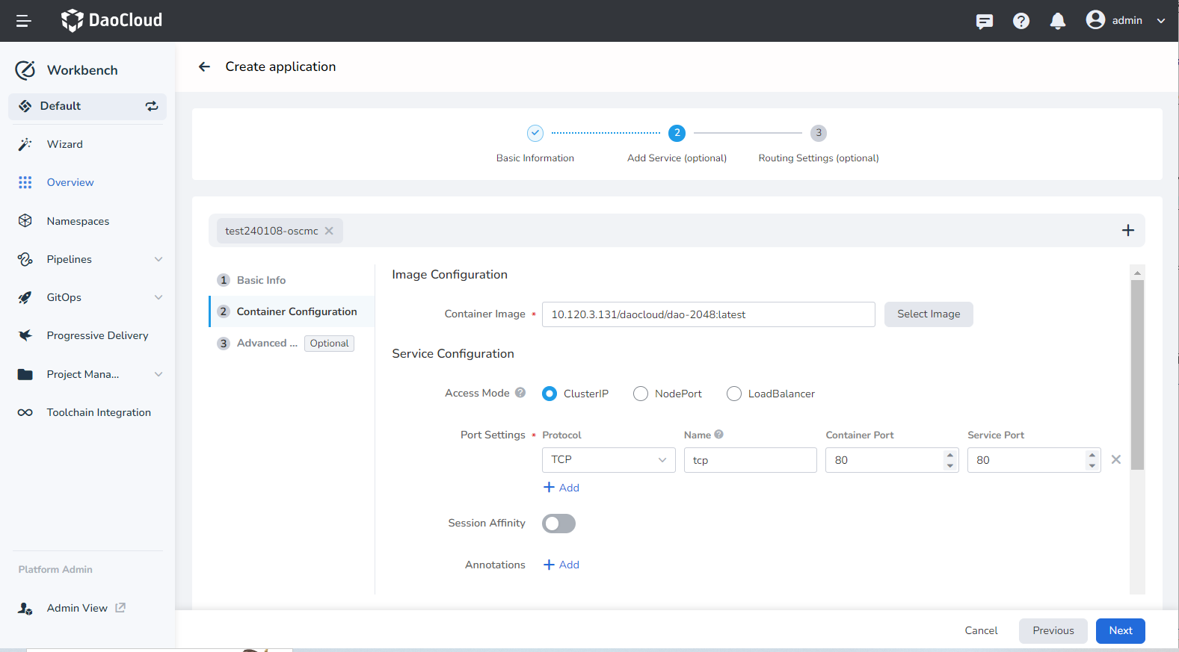Close the test240108-oscmc tag
This screenshot has width=1179, height=652.
click(x=329, y=232)
